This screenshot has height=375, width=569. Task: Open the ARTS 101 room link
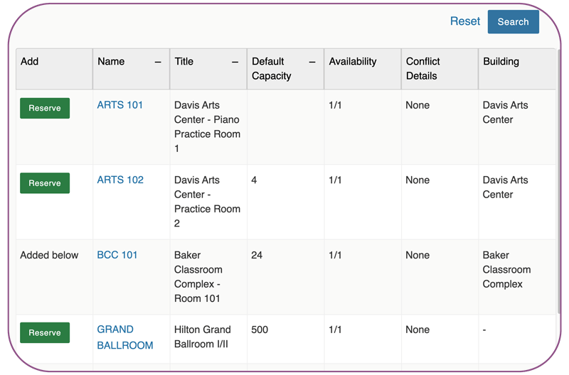120,105
